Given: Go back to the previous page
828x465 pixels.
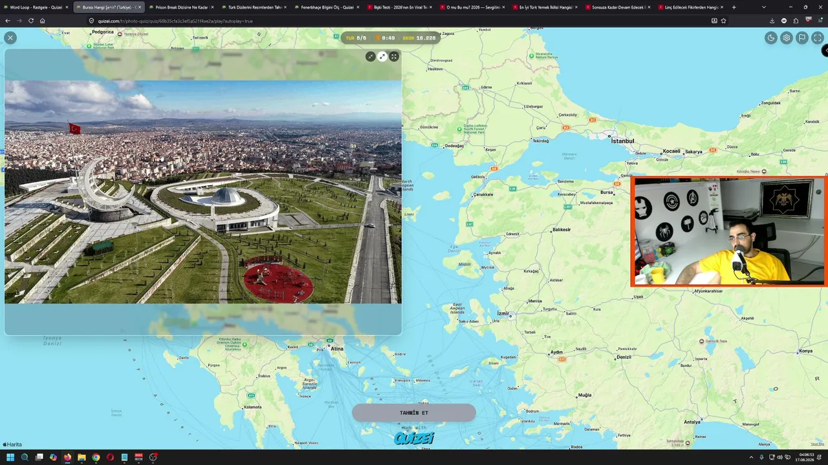Looking at the screenshot, I should click(x=8, y=21).
